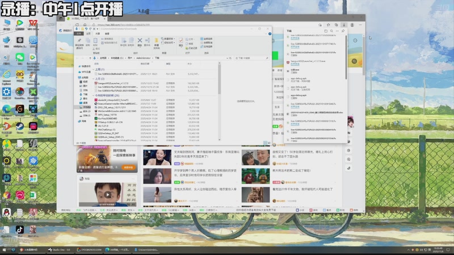Click the favorites star icon in browser toolbar
Image resolution: width=454 pixels, height=255 pixels.
(x=328, y=25)
